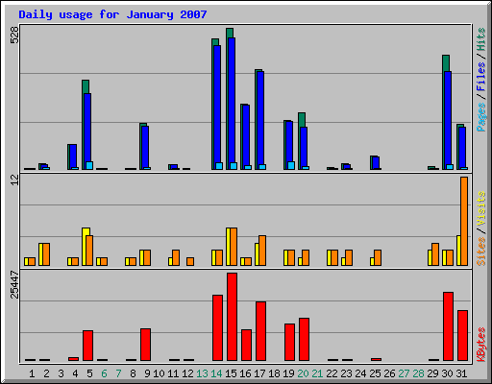
Task: Click the day 10 axis label
Action: click(x=159, y=373)
